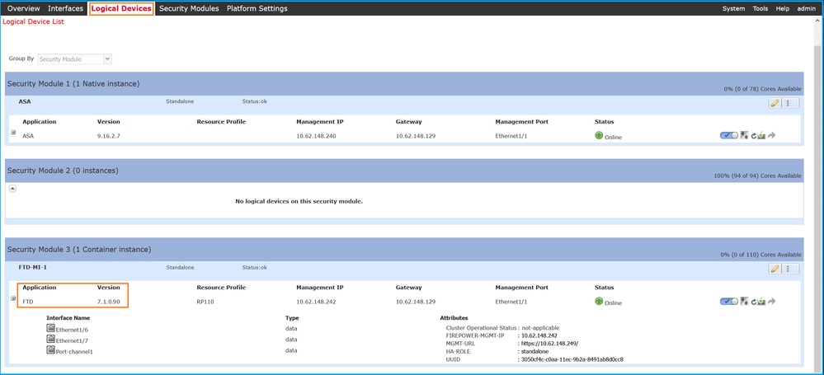Click management IP 10.62.148.240
Screen dimensions: 824x375
click(316, 136)
